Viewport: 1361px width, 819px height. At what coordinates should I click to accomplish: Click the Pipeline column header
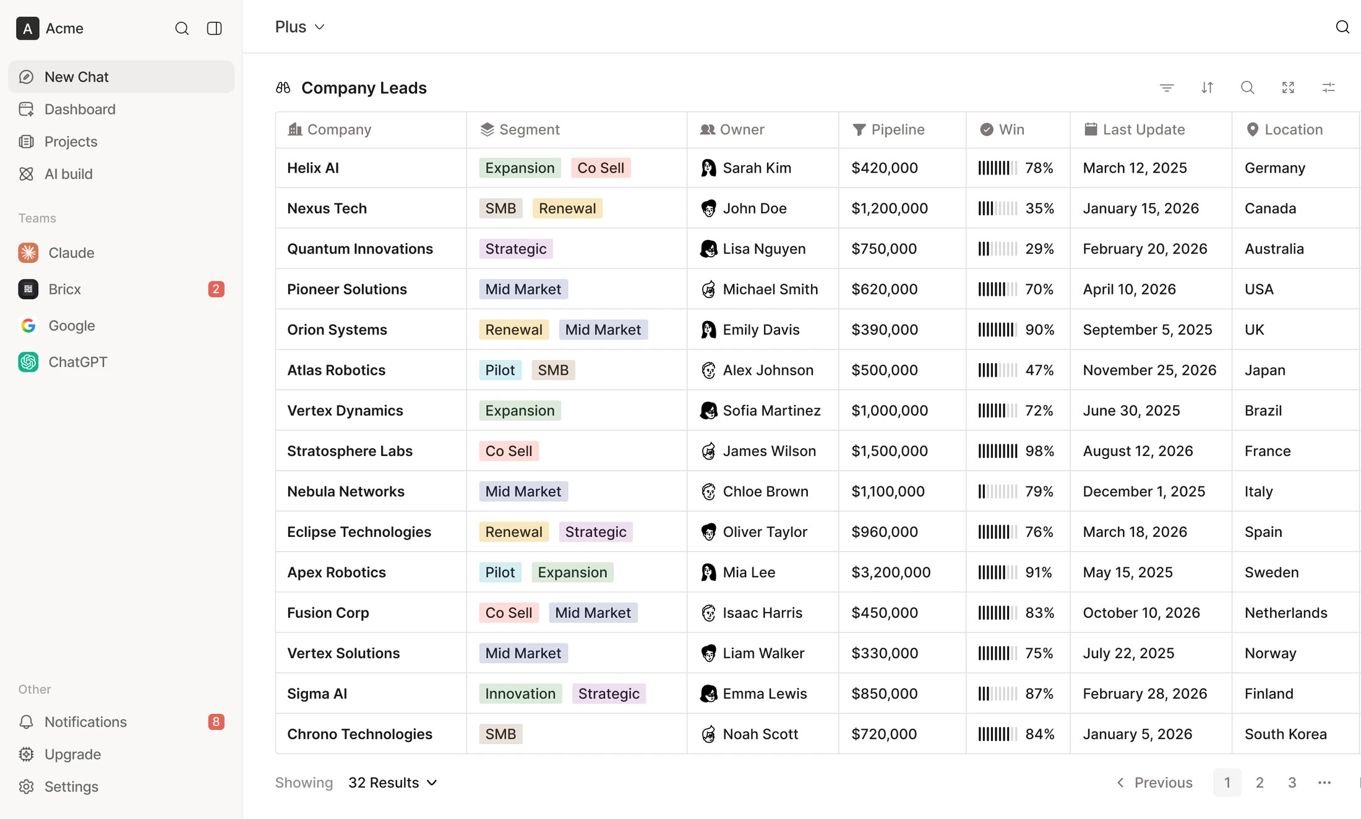(902, 129)
